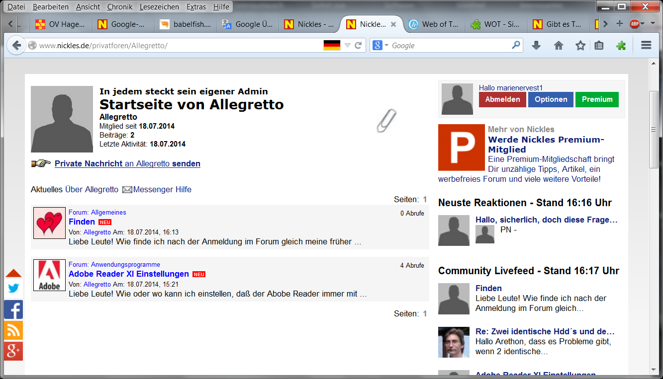The image size is (663, 379).
Task: Click the red Abmelden button
Action: [502, 99]
